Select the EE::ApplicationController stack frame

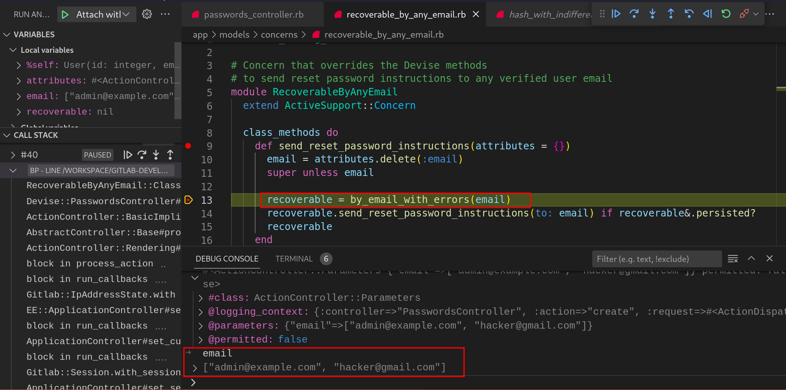pyautogui.click(x=104, y=310)
